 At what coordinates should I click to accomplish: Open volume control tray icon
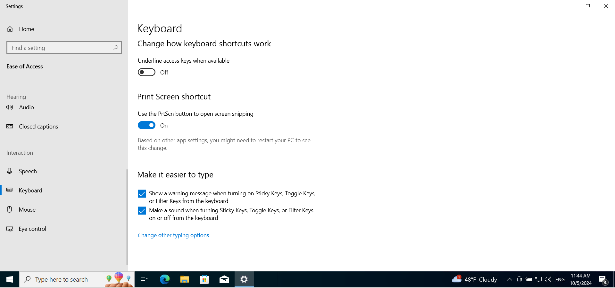point(548,280)
